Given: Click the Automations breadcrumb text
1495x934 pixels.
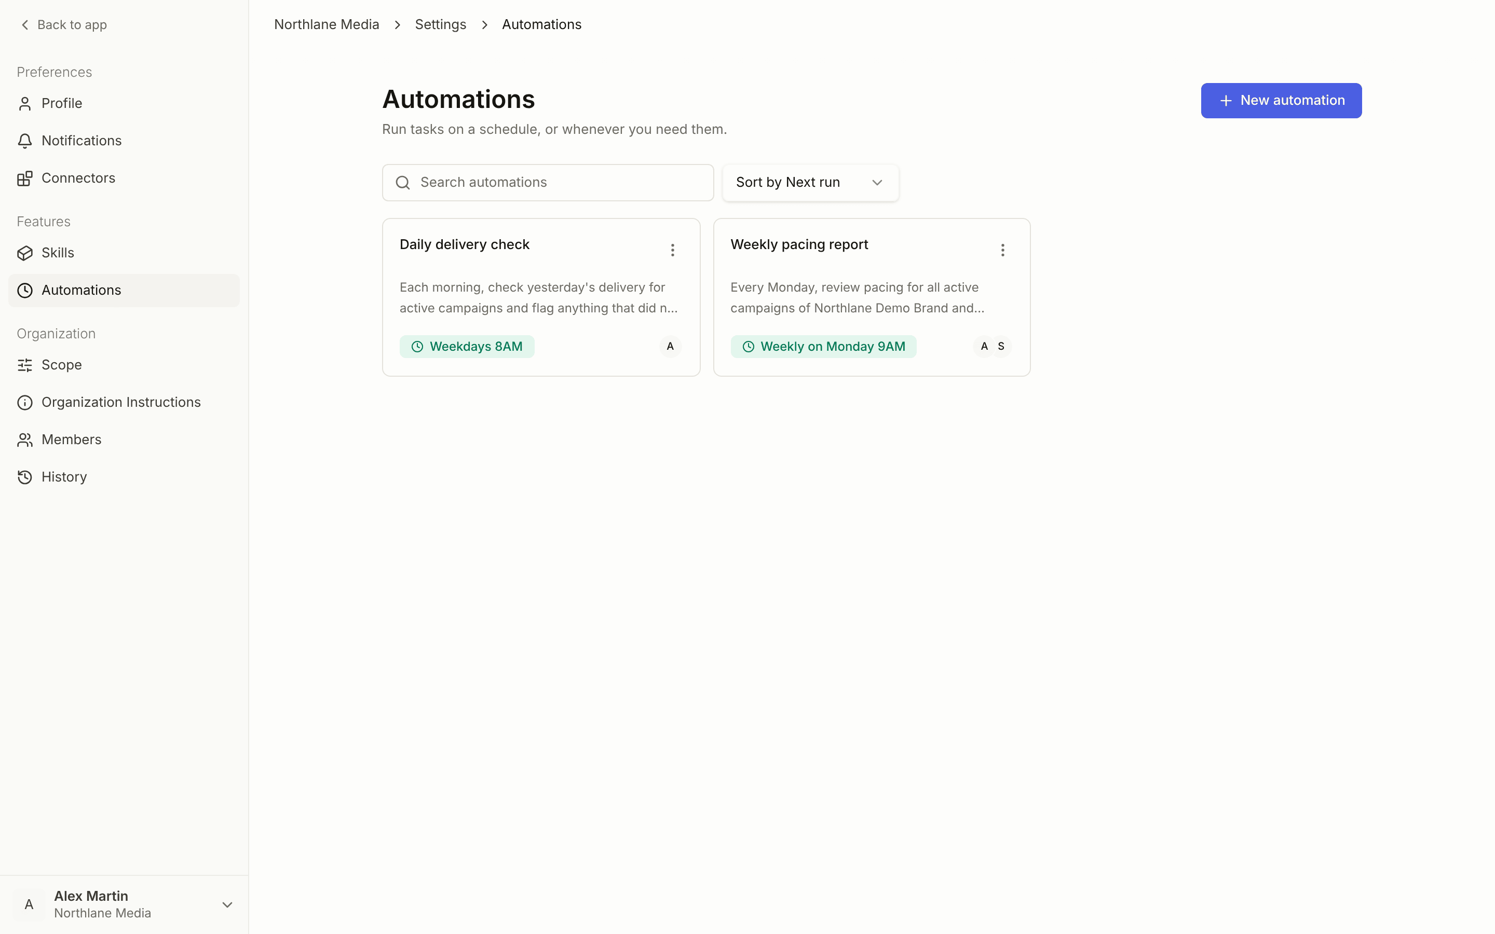Looking at the screenshot, I should point(542,25).
